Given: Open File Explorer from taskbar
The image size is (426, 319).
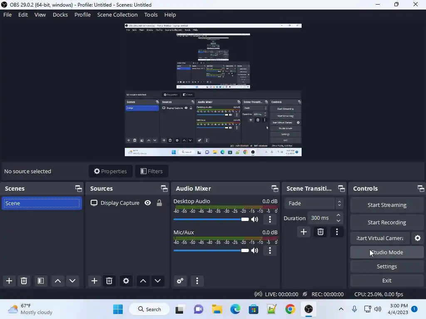Looking at the screenshot, I should (217, 309).
